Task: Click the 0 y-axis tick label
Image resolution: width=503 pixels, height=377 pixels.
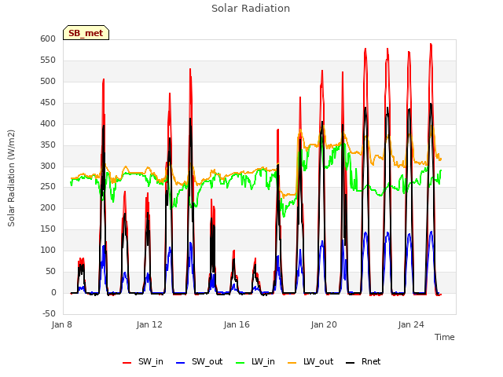Action: click(53, 292)
